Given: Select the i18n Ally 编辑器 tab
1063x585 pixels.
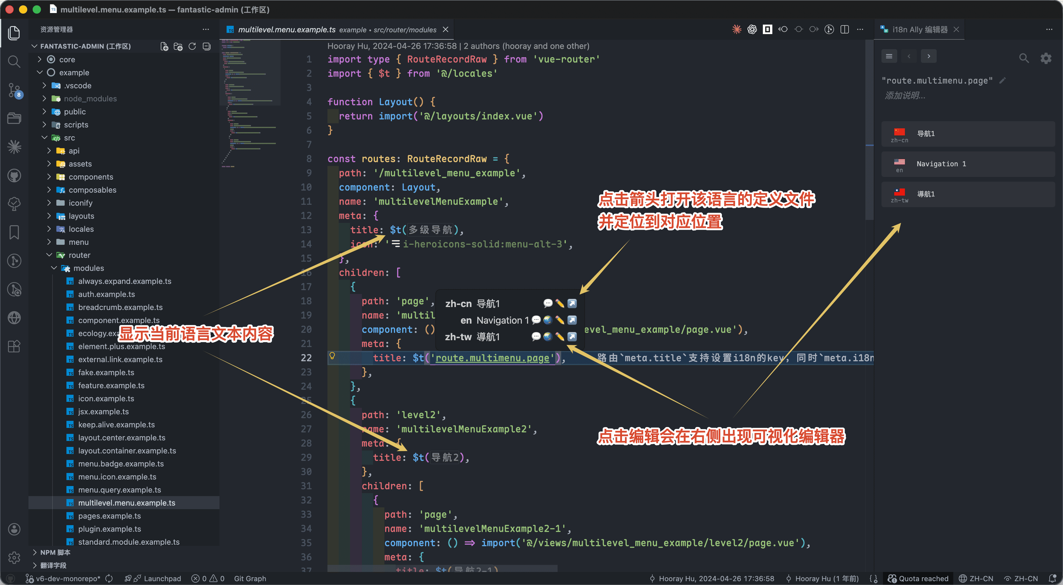Looking at the screenshot, I should [x=919, y=29].
